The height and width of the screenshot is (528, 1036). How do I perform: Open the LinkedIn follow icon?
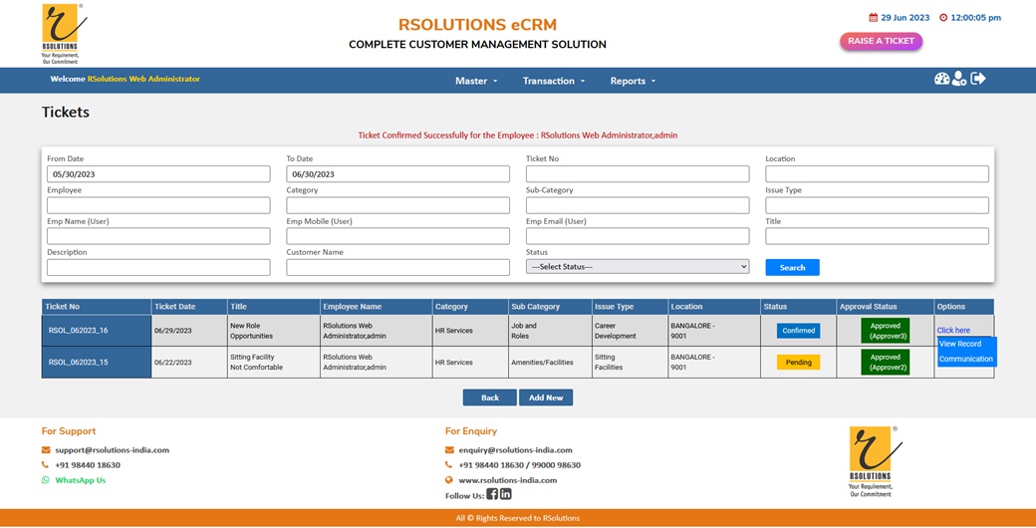tap(506, 494)
